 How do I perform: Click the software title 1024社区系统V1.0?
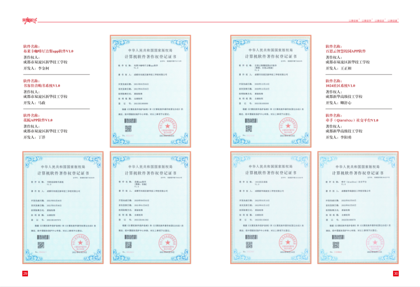point(340,86)
